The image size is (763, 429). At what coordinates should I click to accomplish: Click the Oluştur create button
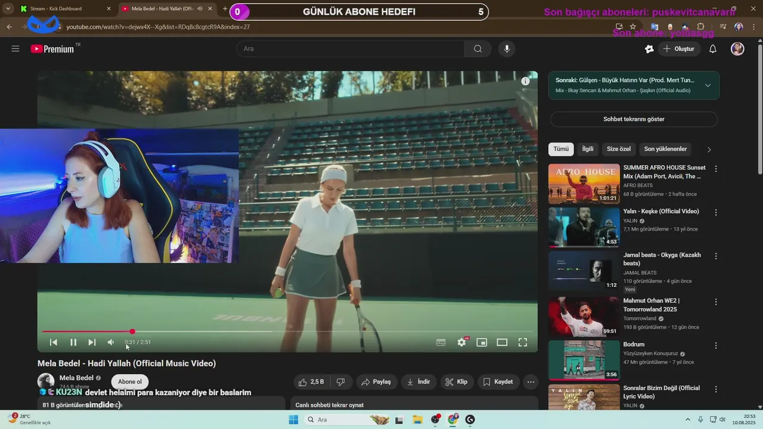tap(679, 49)
